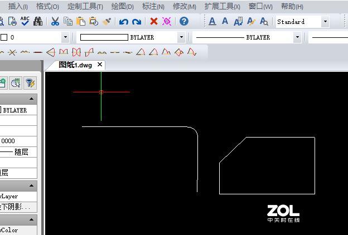Click the paste-as-block clipboard icon
The height and width of the screenshot is (235, 348).
coord(94,21)
